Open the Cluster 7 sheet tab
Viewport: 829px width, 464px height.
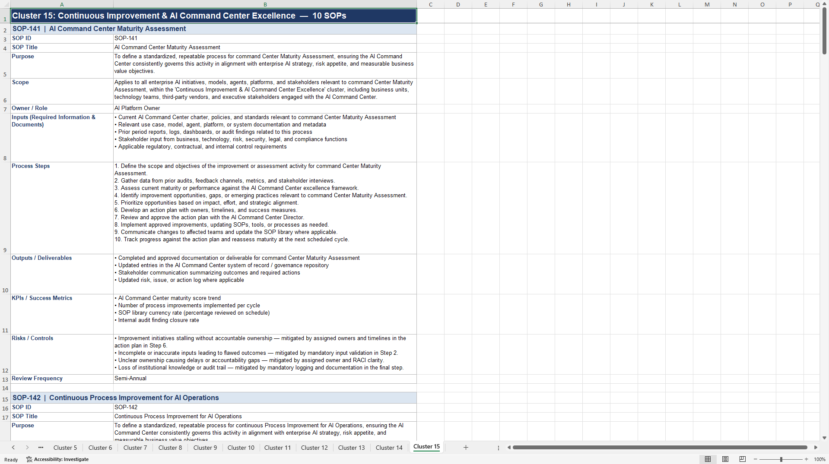135,448
